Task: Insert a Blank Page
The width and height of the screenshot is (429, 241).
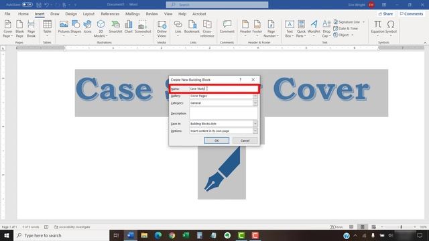Action: coord(19,29)
